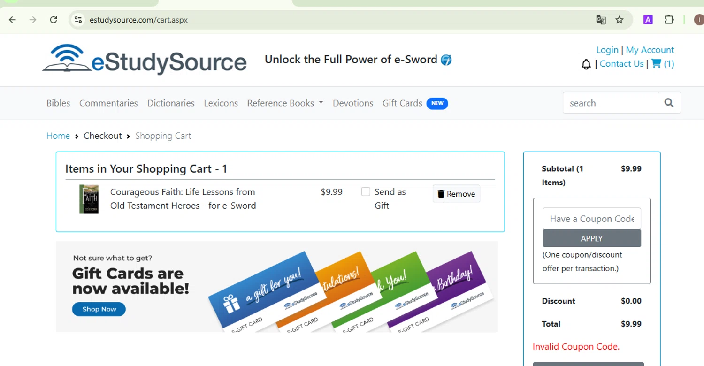The width and height of the screenshot is (704, 366).
Task: Click the APPLY coupon button
Action: (592, 238)
